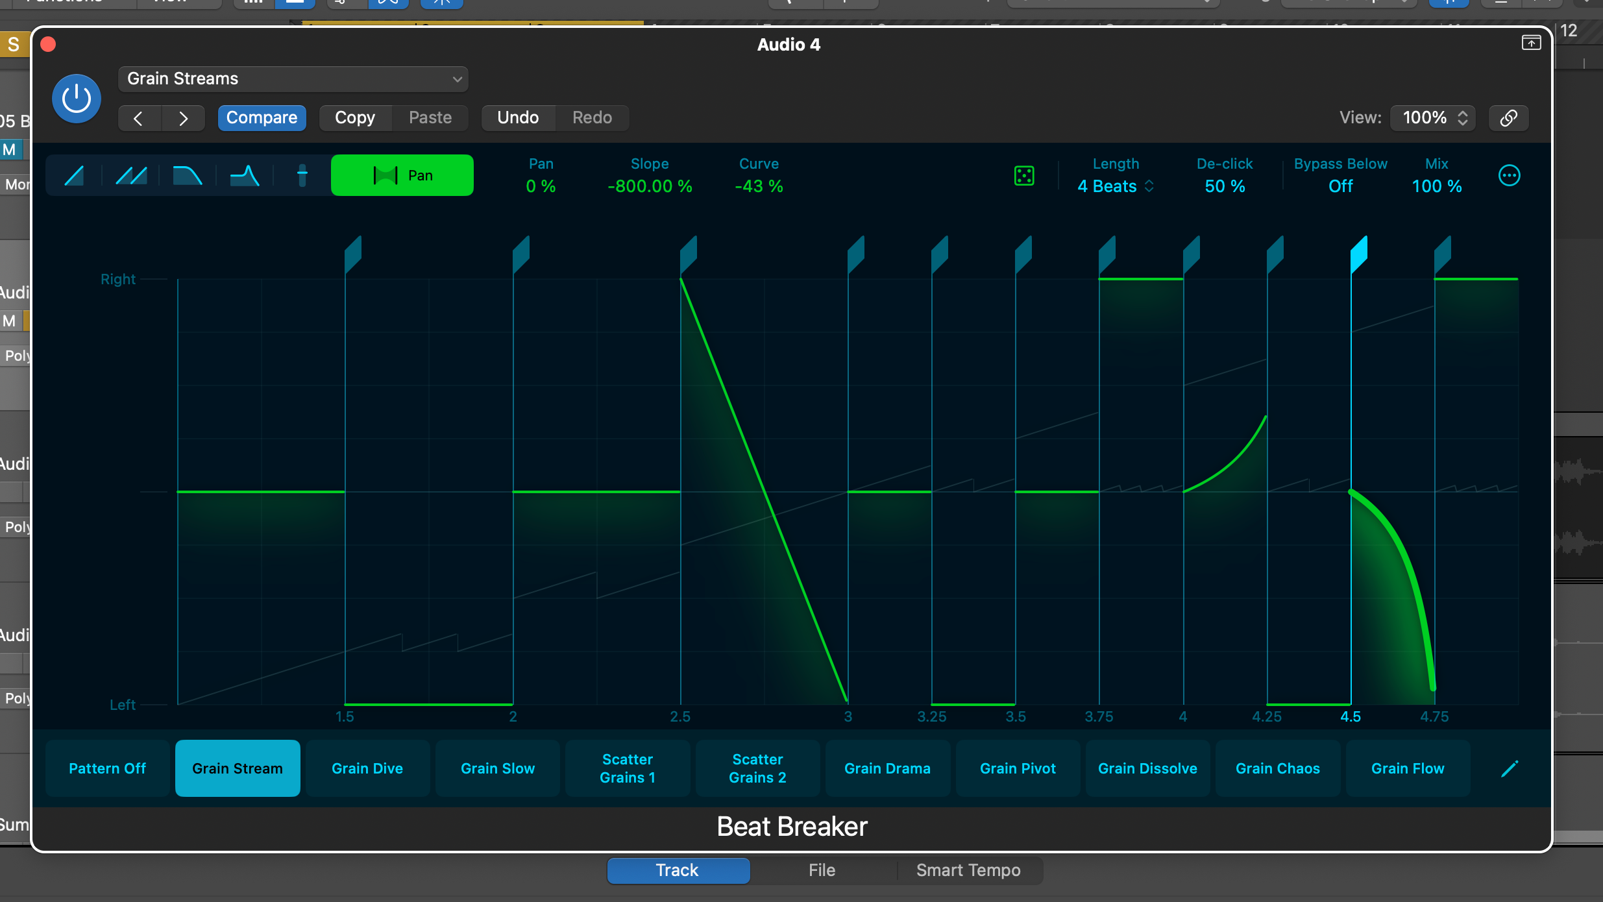The height and width of the screenshot is (902, 1603).
Task: Select the slice marker at 4.75
Action: tap(1442, 254)
